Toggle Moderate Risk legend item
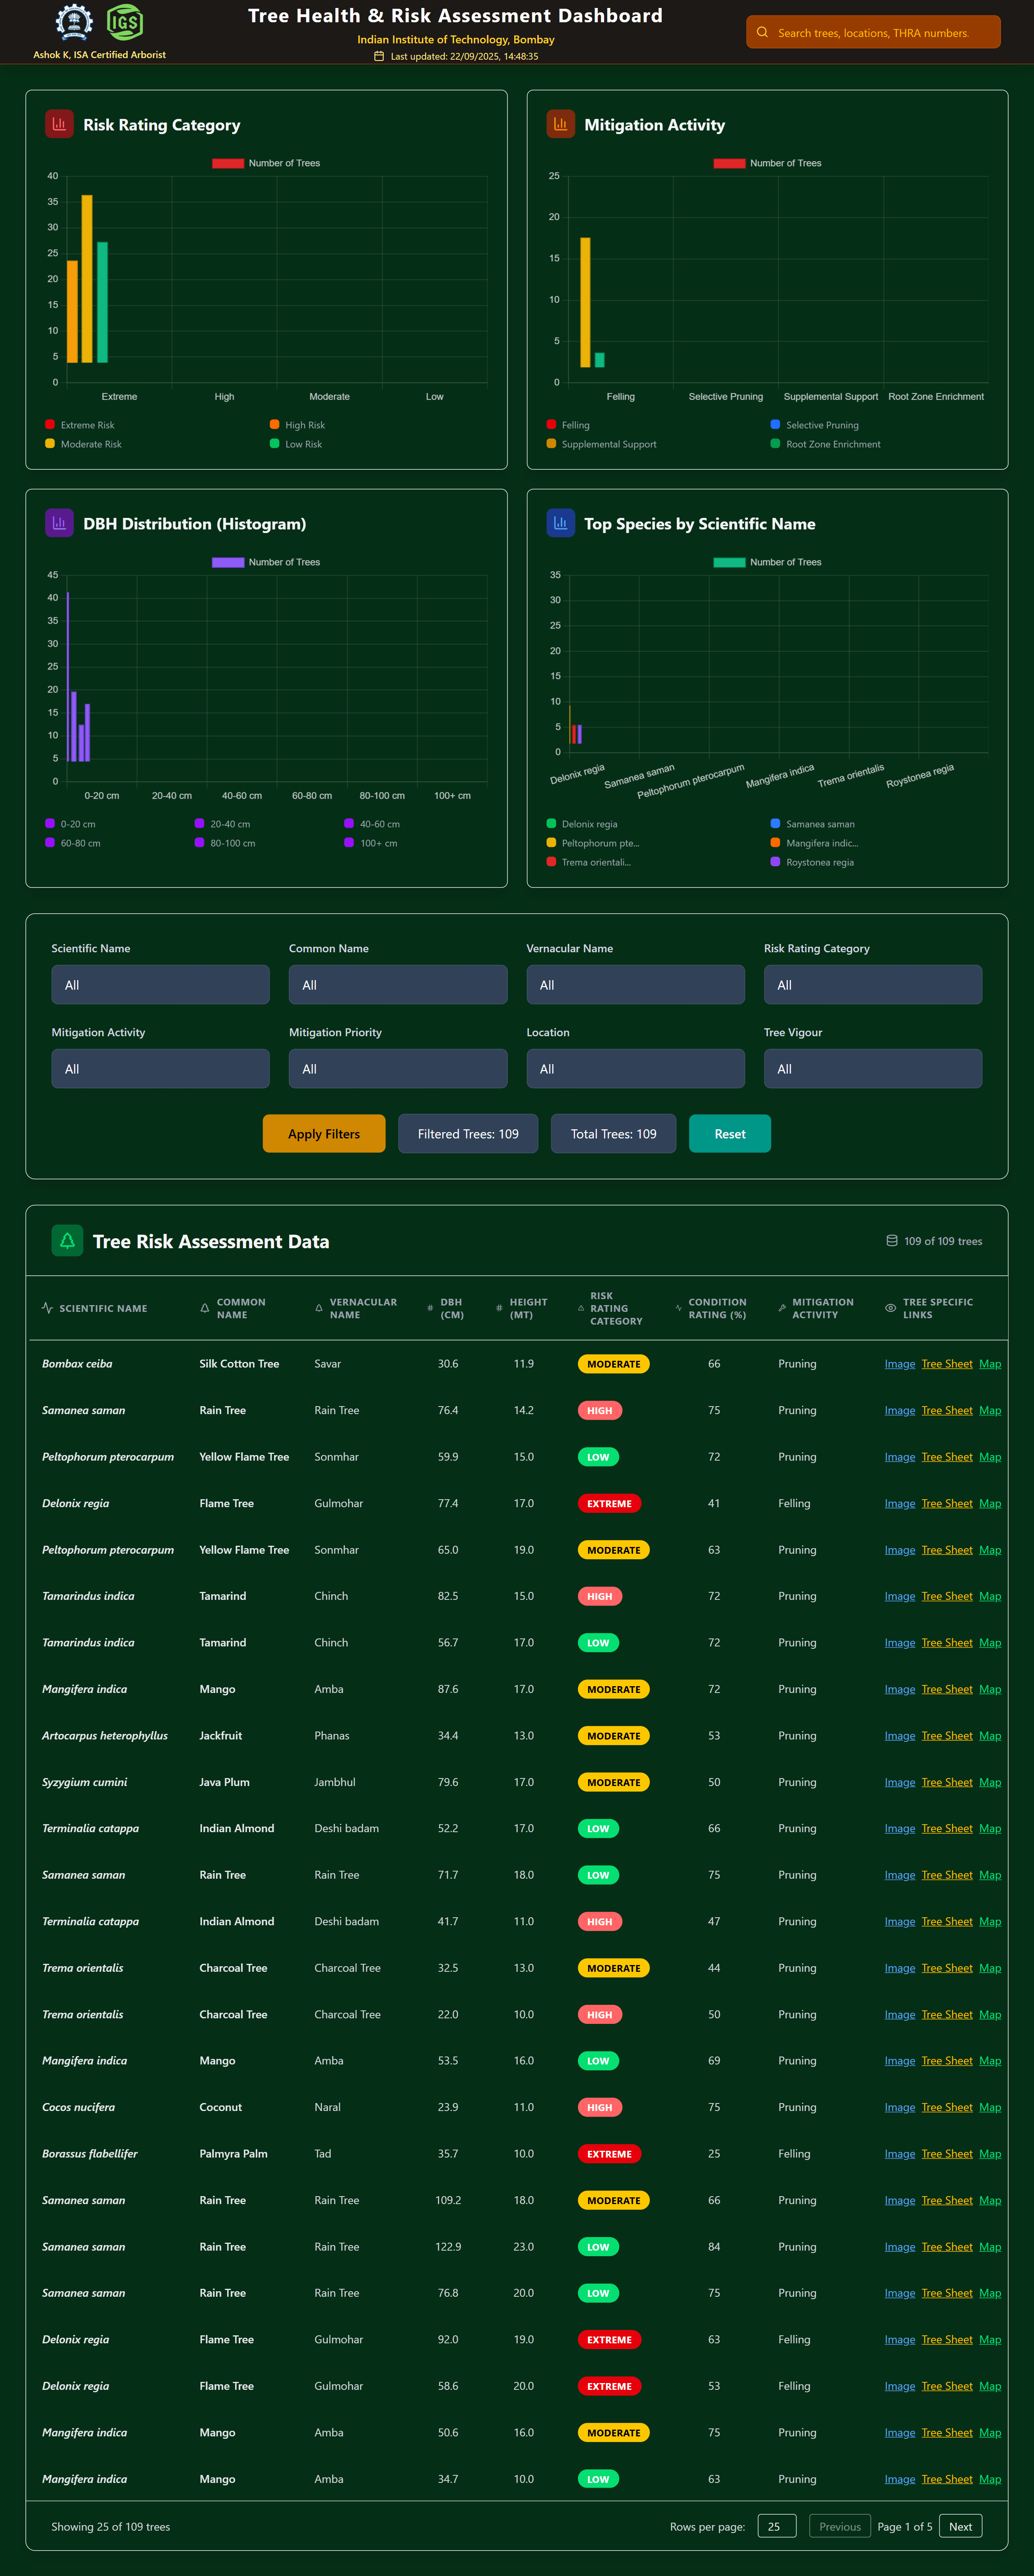The height and width of the screenshot is (2576, 1034). 83,444
